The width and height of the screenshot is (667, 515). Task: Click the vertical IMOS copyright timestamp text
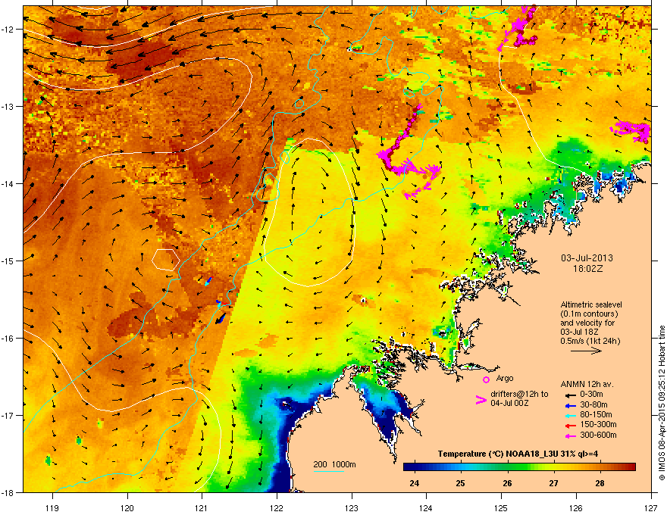[x=662, y=403]
